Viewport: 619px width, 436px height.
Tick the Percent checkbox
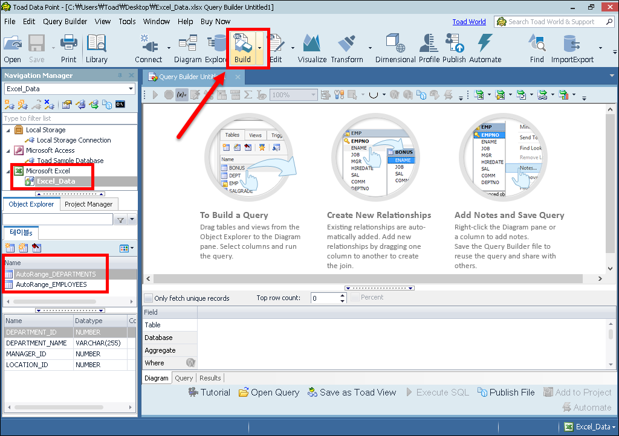tap(355, 297)
